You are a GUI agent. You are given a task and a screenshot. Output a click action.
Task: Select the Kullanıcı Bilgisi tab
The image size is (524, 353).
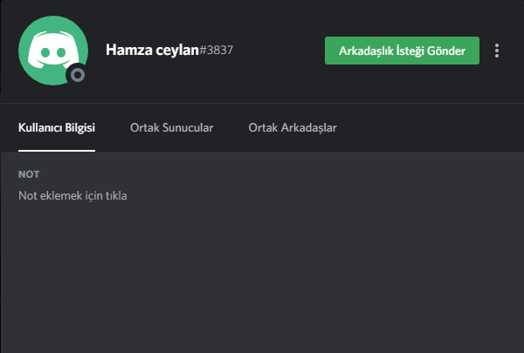click(57, 128)
